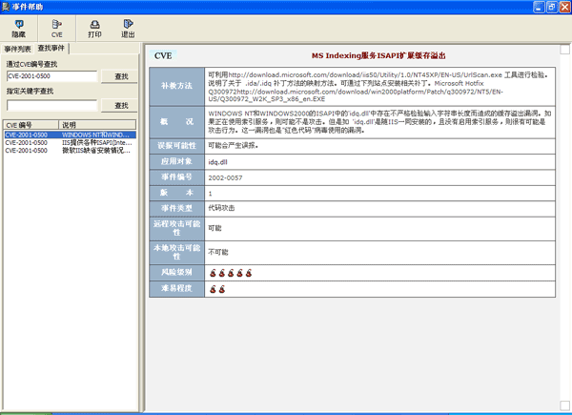Click the last risk level icon in 风险级别 row
The height and width of the screenshot is (415, 572).
click(x=249, y=273)
